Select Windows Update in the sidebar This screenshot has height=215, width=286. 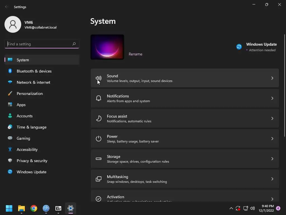click(42, 172)
